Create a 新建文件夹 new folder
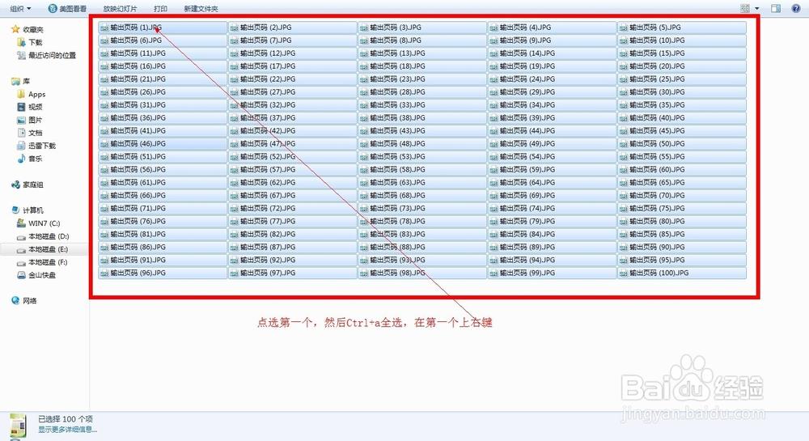The image size is (809, 441). [x=201, y=8]
